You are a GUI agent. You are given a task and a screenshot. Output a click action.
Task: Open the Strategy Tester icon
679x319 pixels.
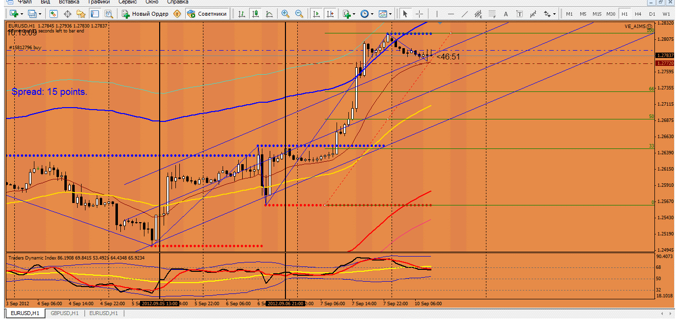109,14
